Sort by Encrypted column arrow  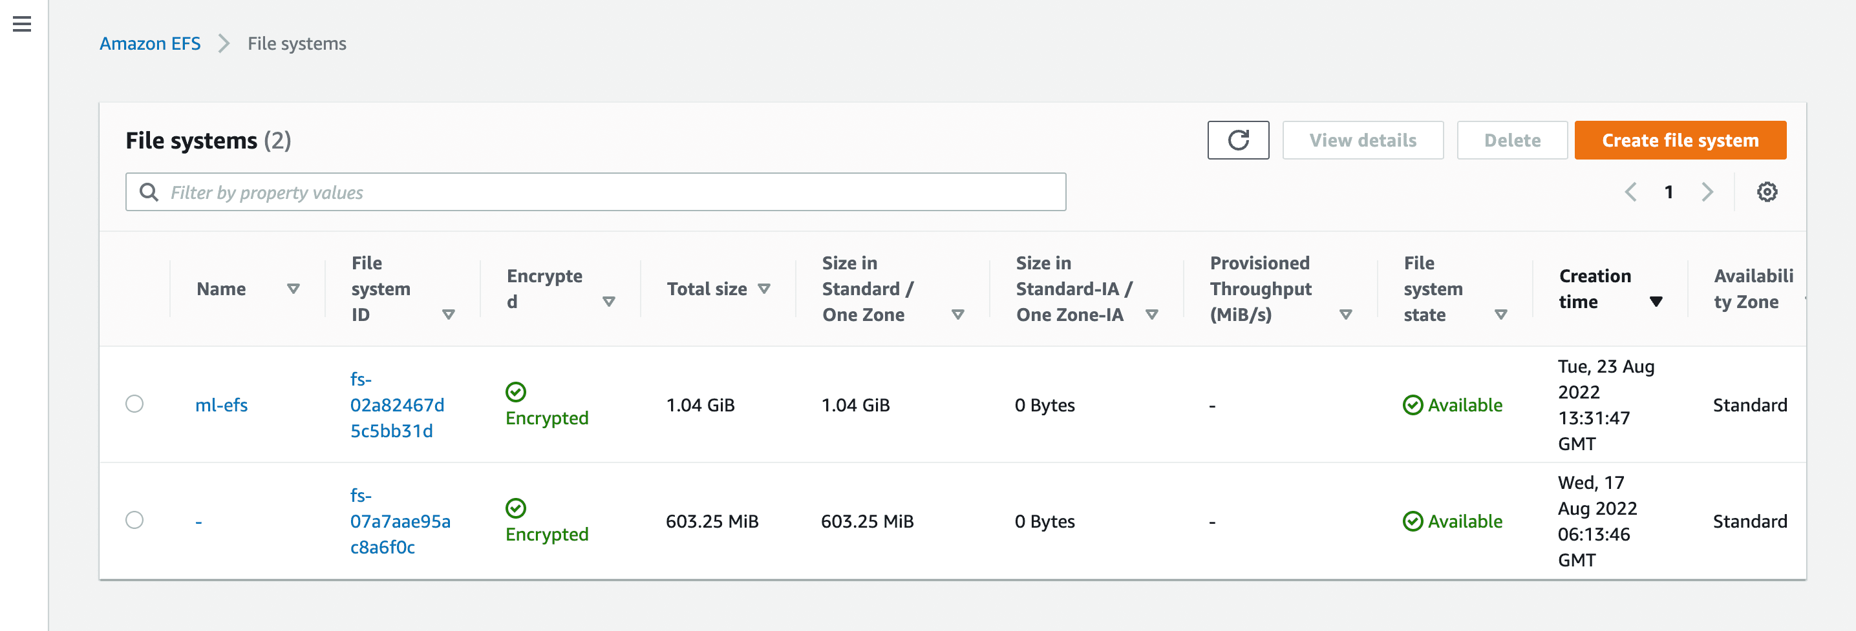coord(609,302)
